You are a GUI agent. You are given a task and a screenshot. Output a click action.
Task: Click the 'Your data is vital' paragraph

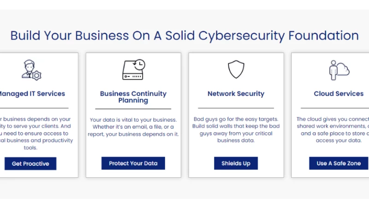[133, 127]
